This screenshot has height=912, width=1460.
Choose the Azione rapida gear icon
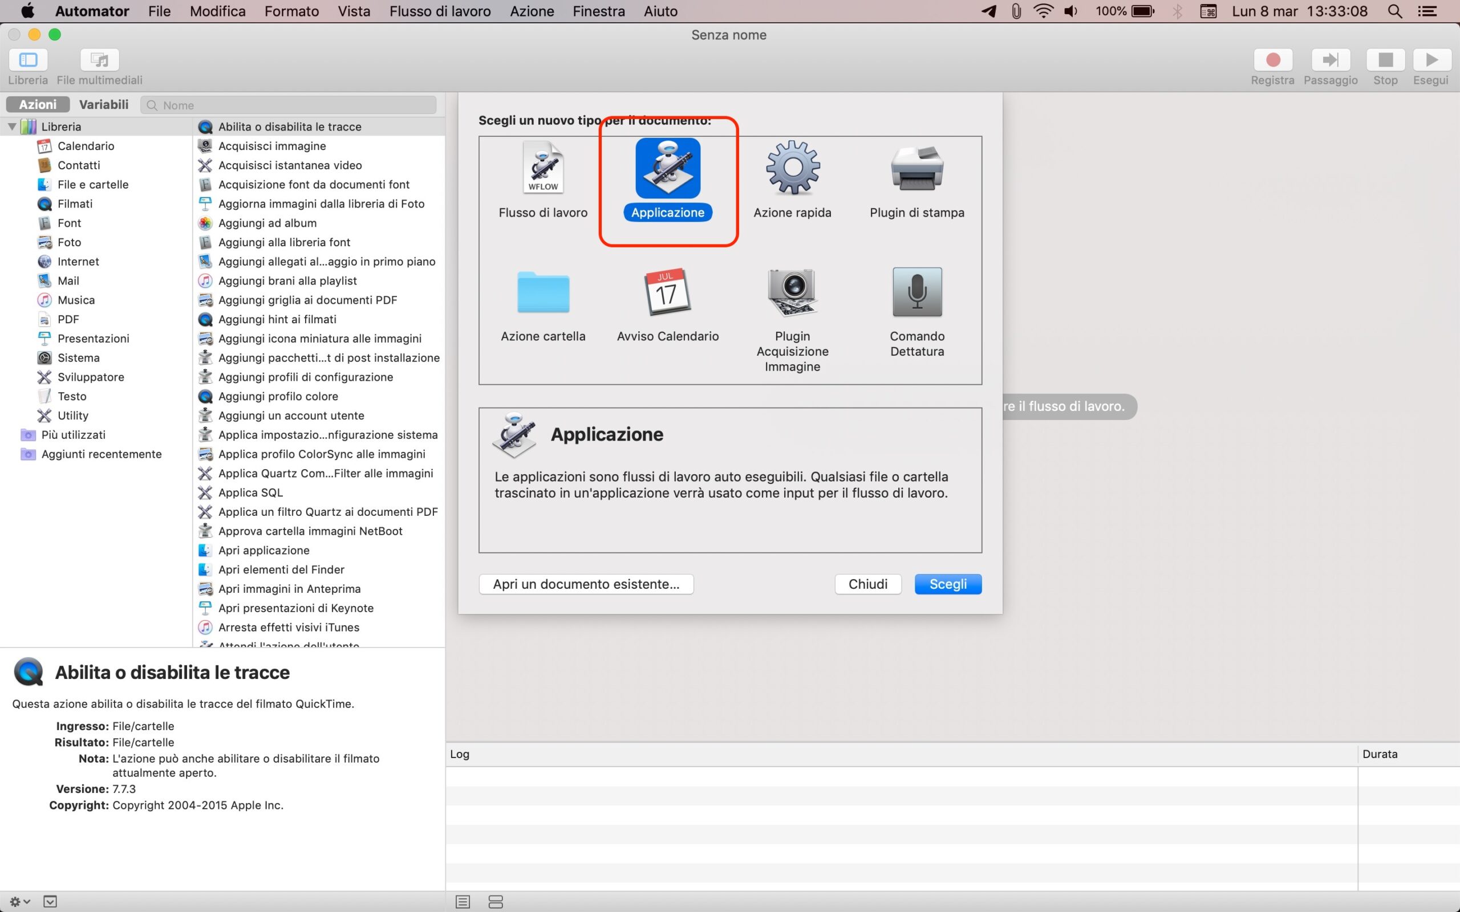pos(792,168)
